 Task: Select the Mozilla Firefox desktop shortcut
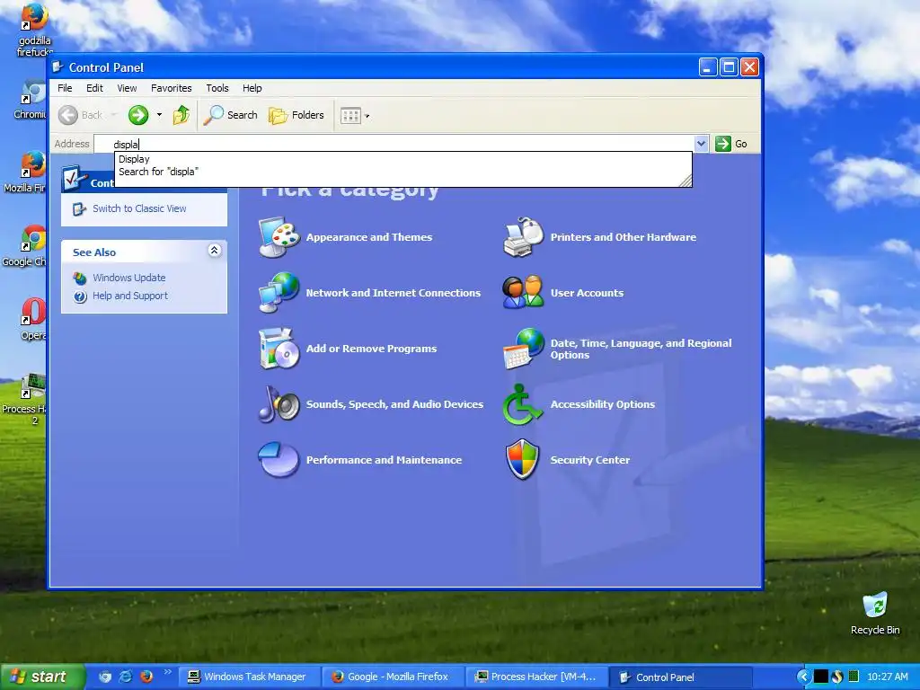24,172
